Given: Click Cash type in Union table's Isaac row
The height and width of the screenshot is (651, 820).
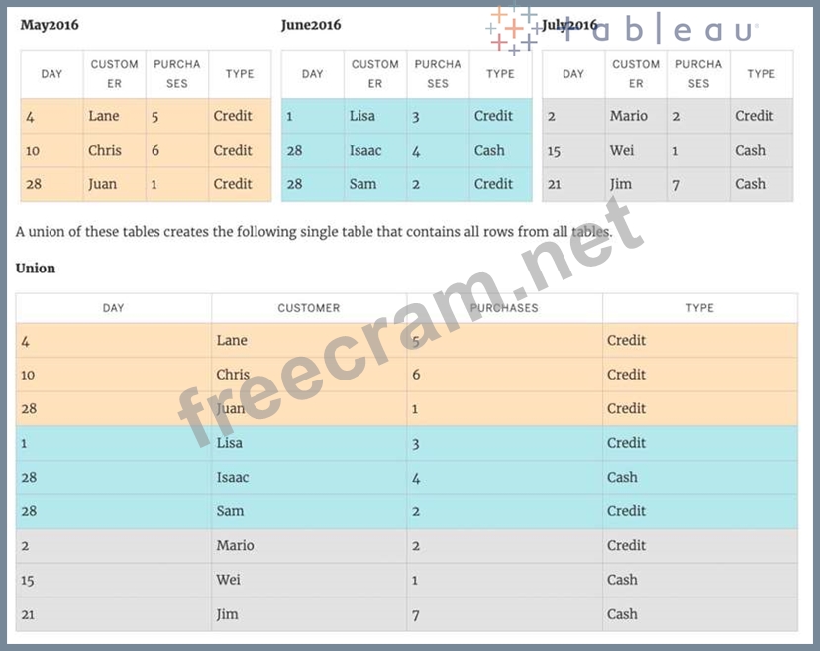Looking at the screenshot, I should pos(622,478).
